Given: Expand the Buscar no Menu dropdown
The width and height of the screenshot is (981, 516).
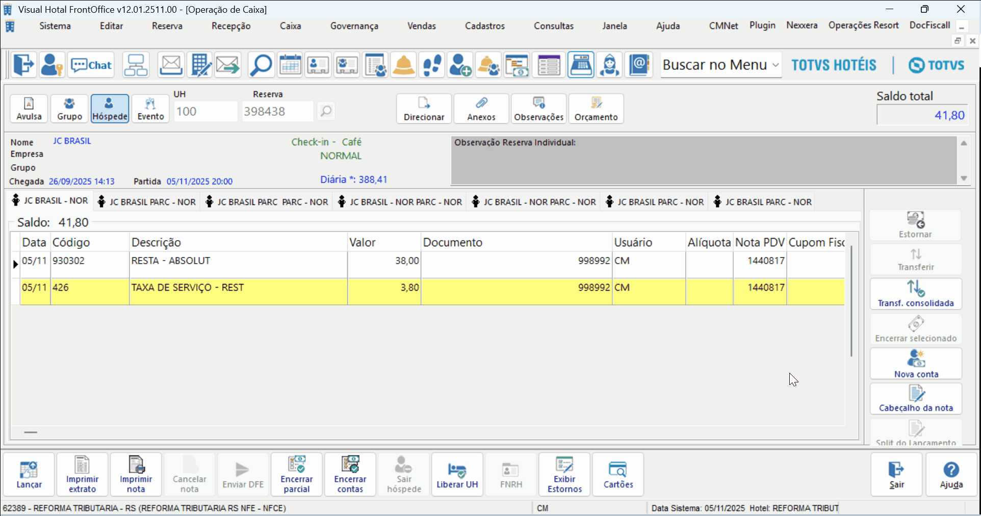Looking at the screenshot, I should [x=775, y=65].
